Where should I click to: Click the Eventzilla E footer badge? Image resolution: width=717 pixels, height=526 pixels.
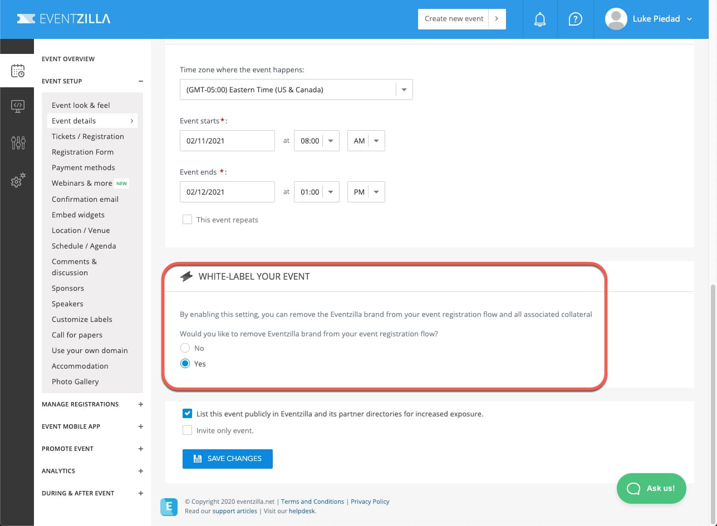(169, 506)
